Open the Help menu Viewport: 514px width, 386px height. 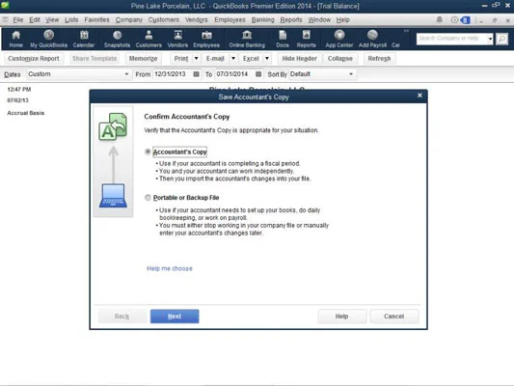pyautogui.click(x=343, y=20)
